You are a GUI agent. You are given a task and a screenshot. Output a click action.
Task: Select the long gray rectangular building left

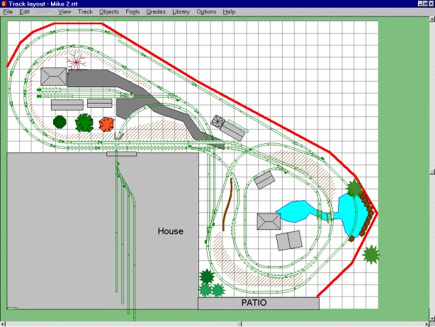[67, 105]
